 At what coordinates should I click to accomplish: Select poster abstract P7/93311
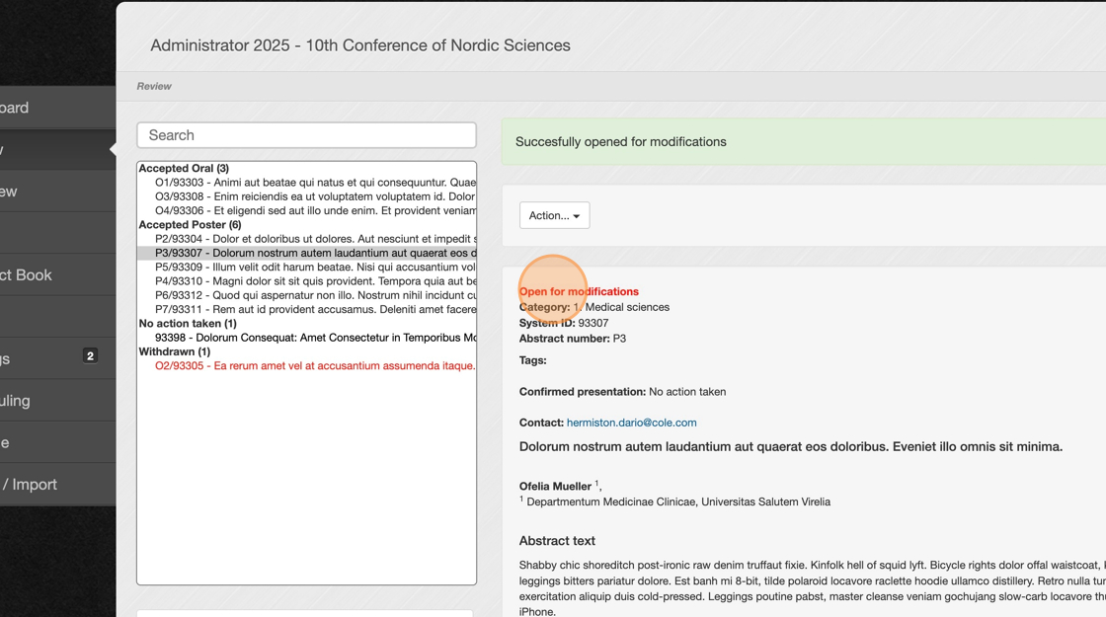[x=314, y=309]
